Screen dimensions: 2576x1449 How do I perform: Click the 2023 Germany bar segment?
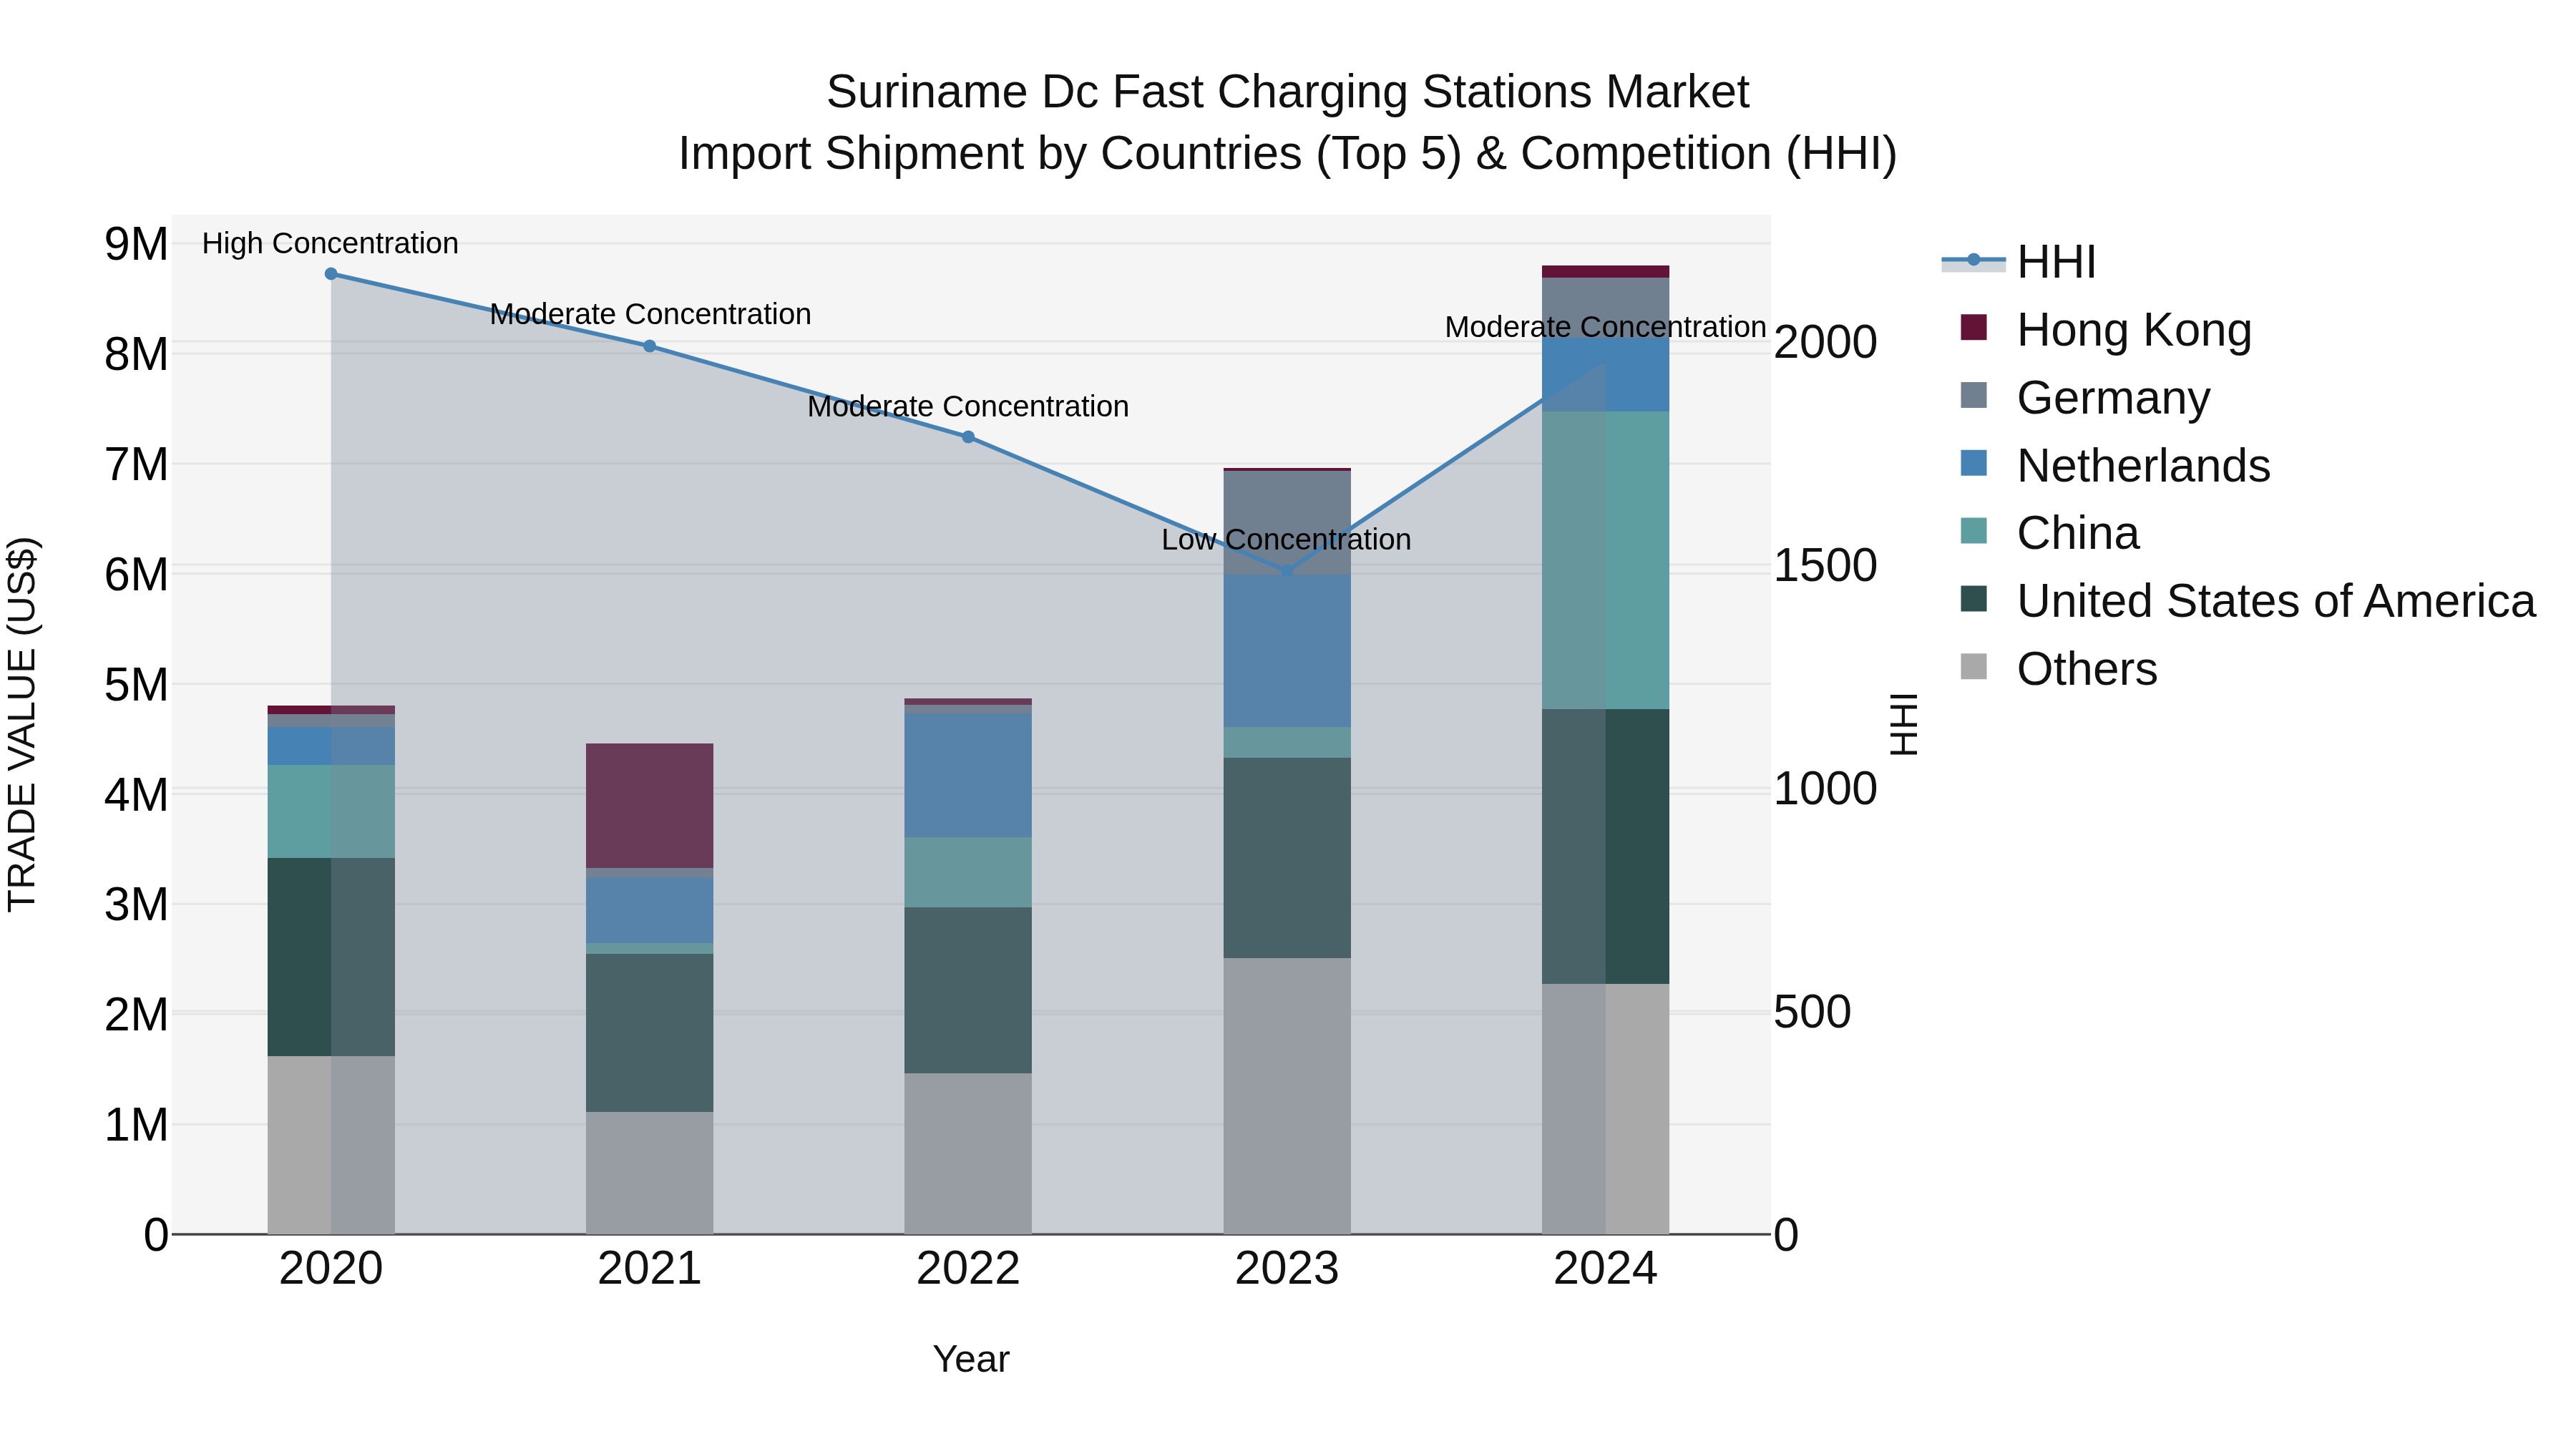(1287, 523)
